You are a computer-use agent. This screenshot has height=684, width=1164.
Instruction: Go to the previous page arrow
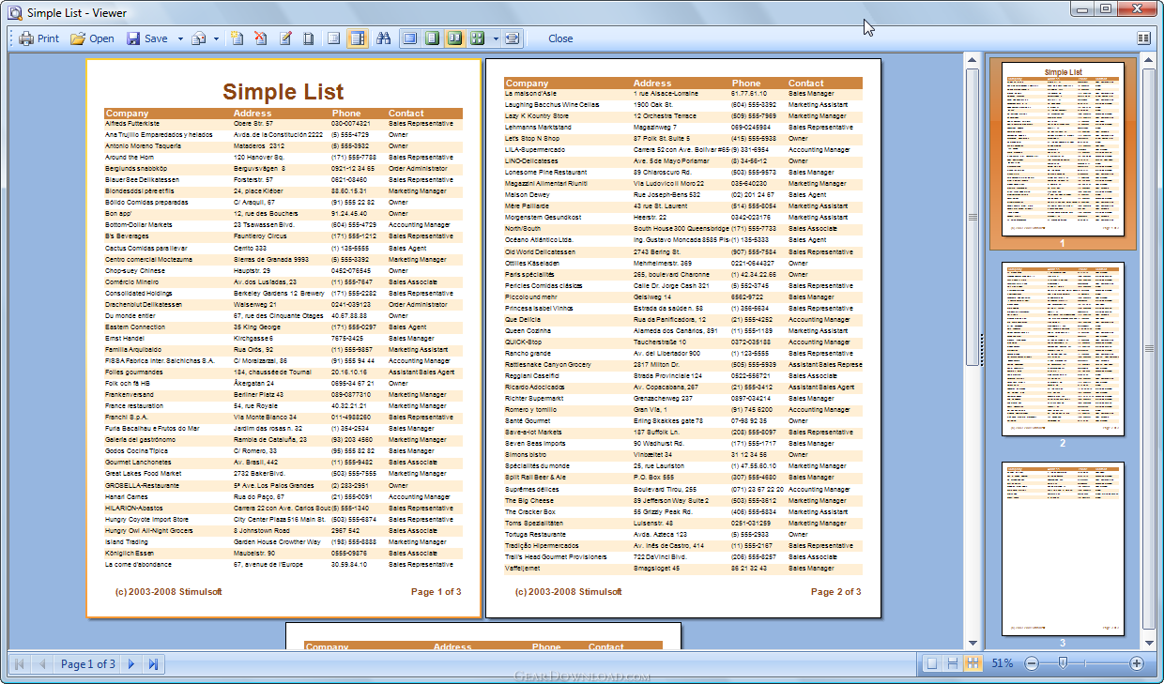tap(41, 663)
